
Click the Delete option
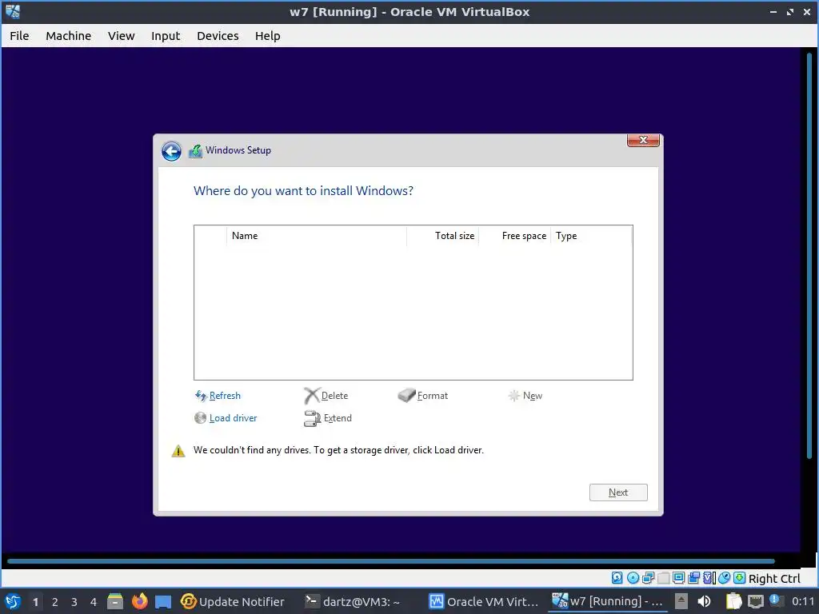[326, 396]
